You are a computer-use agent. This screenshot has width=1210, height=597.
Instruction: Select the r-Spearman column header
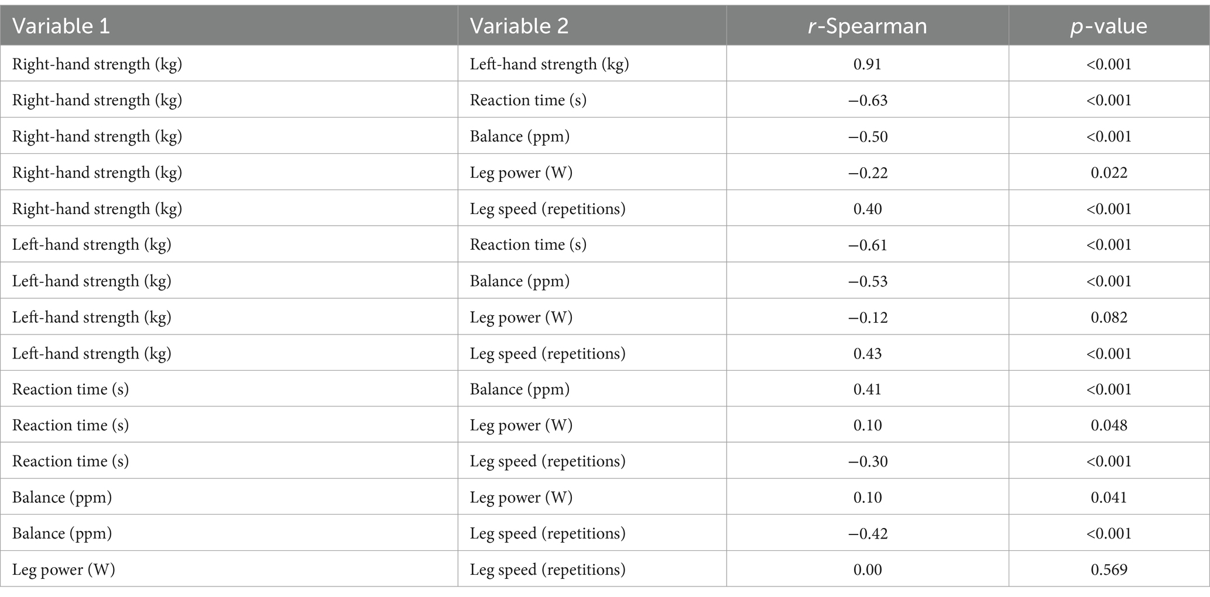point(867,26)
